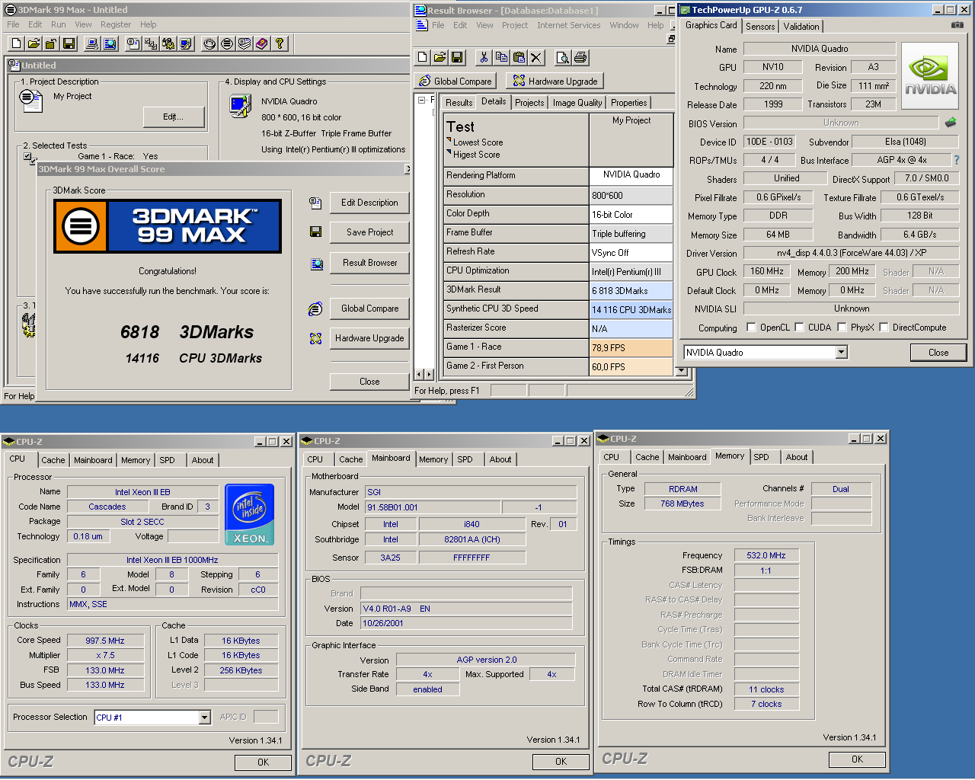Click the Edit button under Project Description
This screenshot has width=975, height=780.
pos(174,117)
